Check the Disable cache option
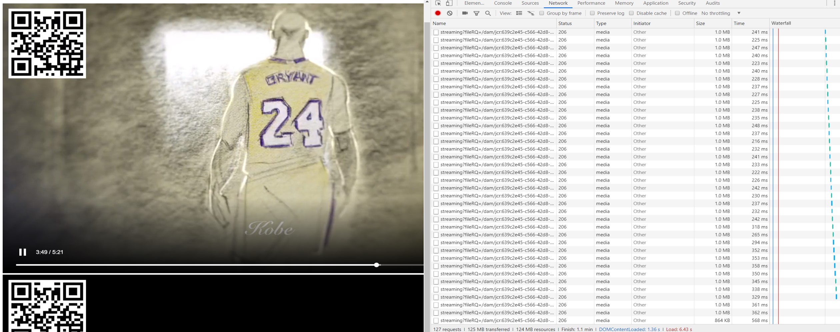 point(631,13)
